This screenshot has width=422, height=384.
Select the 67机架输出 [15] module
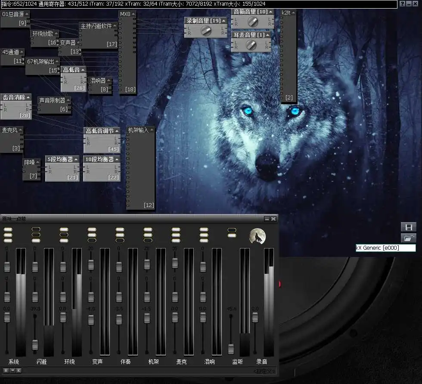click(43, 66)
